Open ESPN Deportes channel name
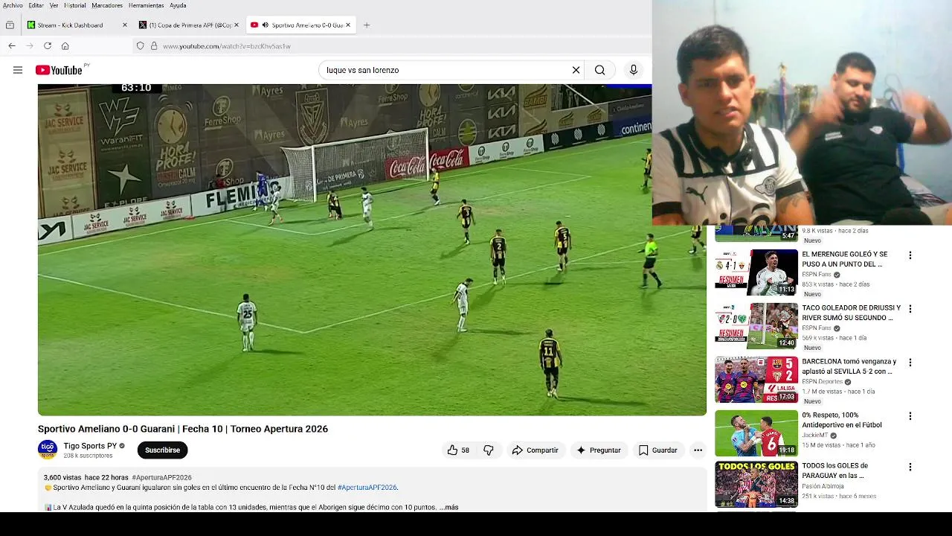The image size is (952, 536). (x=822, y=382)
